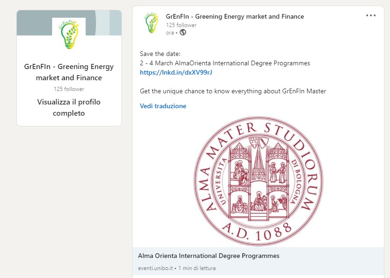
Task: Click the '2 - 4 March AlmaOrienta' line
Action: pyautogui.click(x=225, y=63)
